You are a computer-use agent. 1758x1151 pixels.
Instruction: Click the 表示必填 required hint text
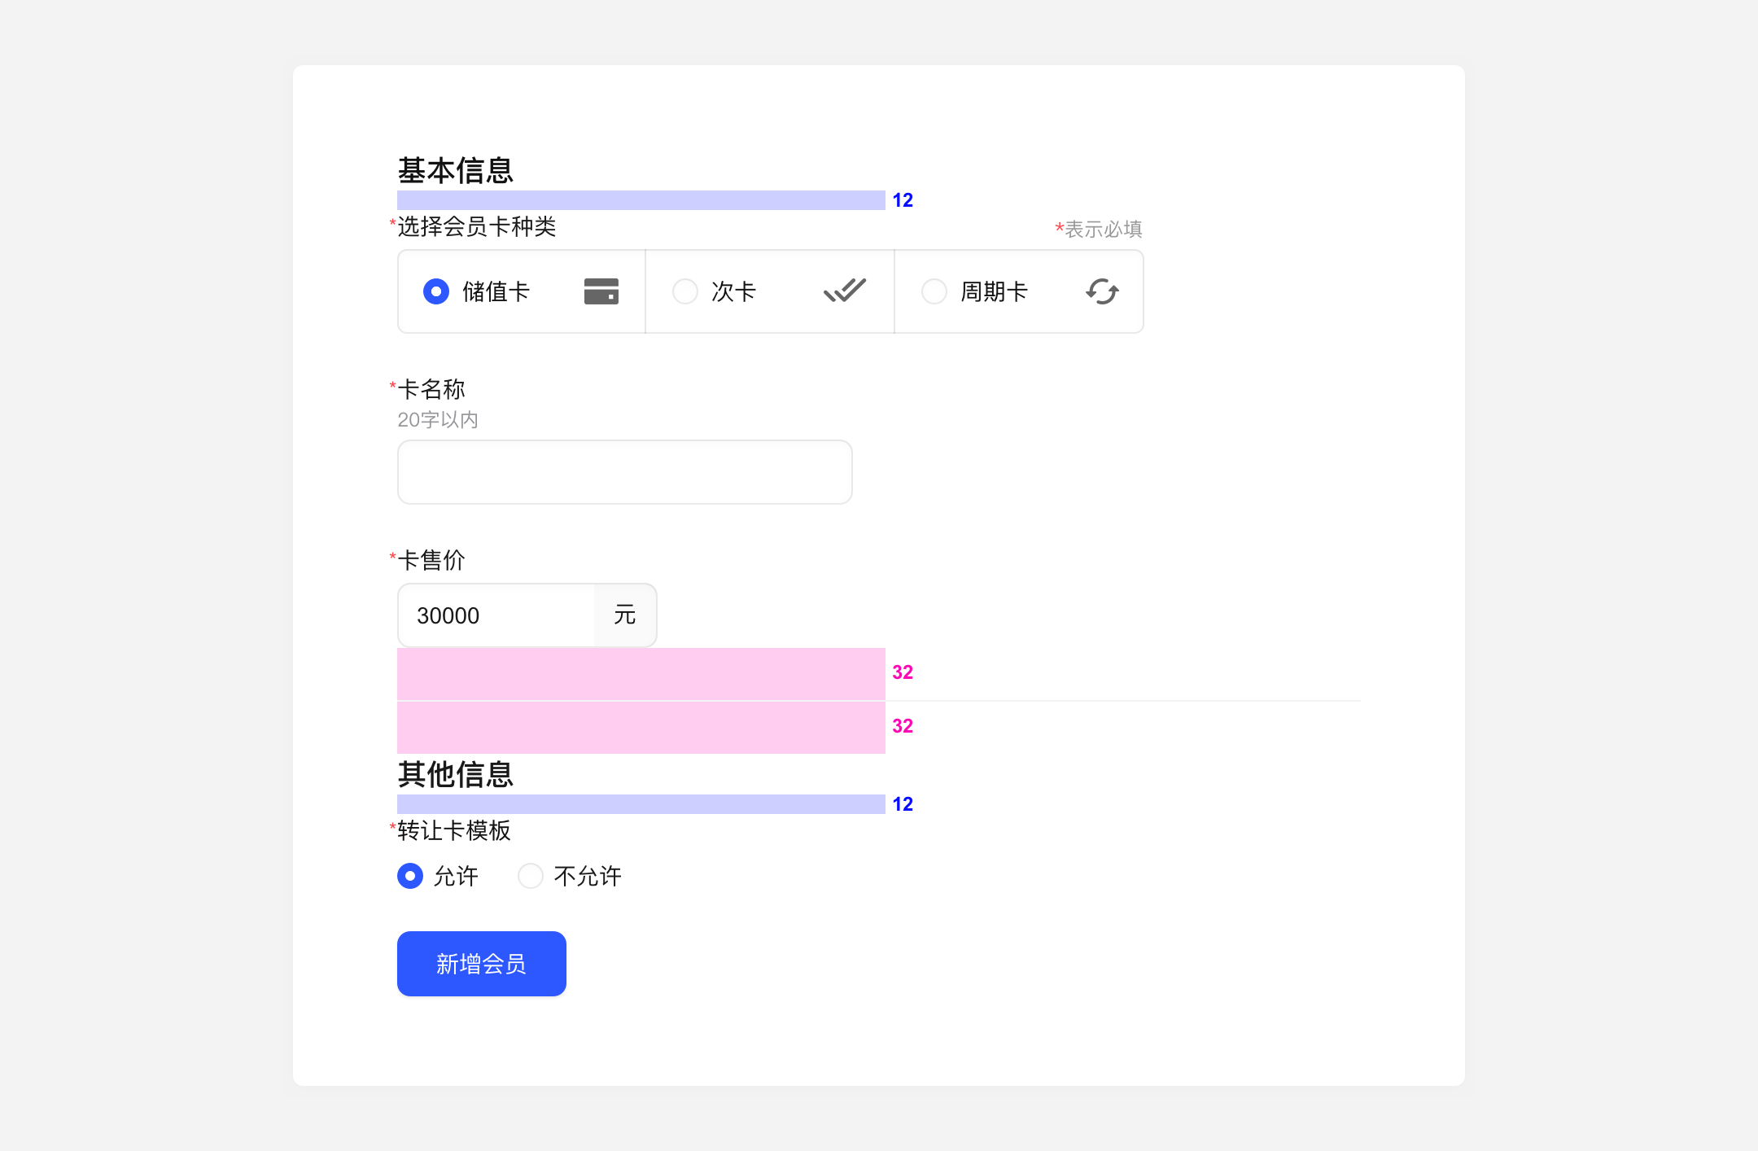click(1102, 230)
